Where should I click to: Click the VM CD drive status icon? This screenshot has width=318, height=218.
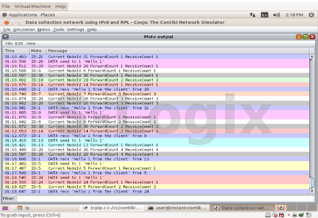coord(275,215)
